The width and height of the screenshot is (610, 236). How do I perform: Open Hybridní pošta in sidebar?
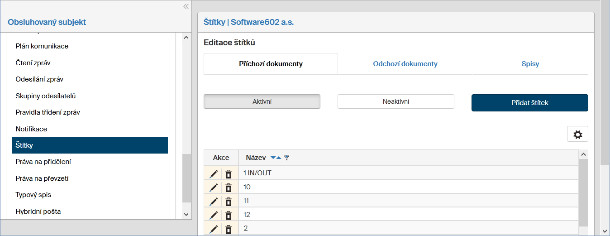(x=38, y=212)
